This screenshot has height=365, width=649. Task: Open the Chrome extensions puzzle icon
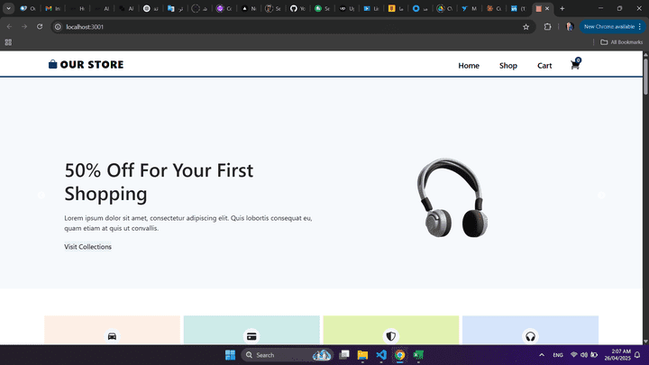(x=548, y=27)
